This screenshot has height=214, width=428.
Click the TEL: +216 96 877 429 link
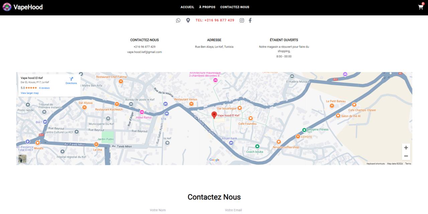[215, 20]
